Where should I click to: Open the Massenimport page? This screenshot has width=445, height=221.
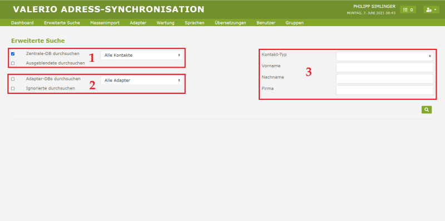click(105, 23)
